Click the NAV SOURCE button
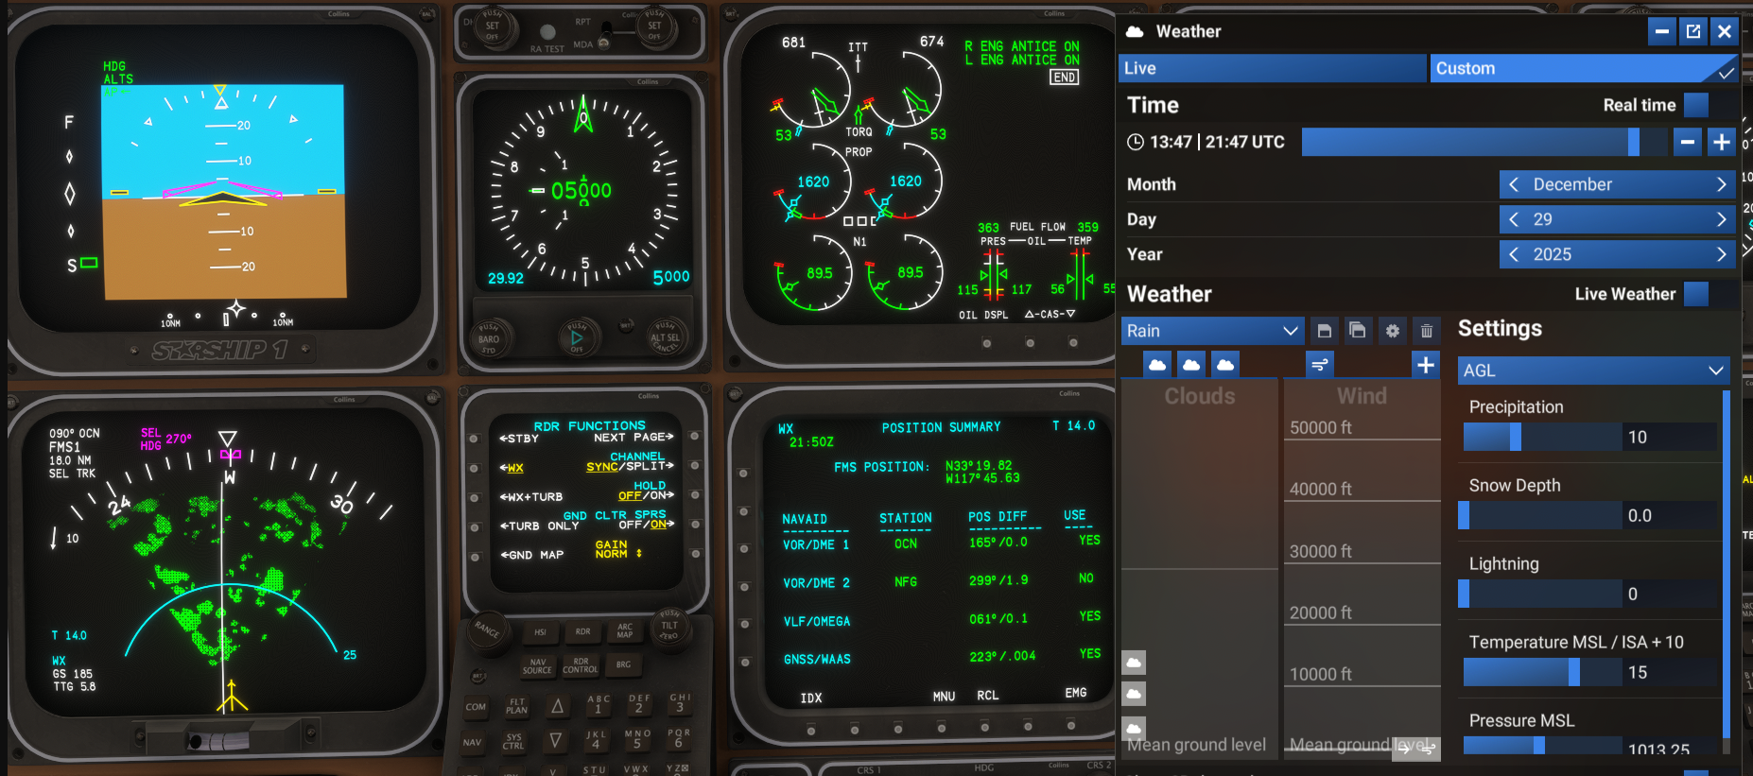1753x776 pixels. 537,667
